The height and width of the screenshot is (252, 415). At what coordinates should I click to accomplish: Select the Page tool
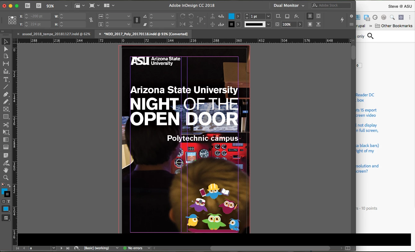tap(6, 56)
